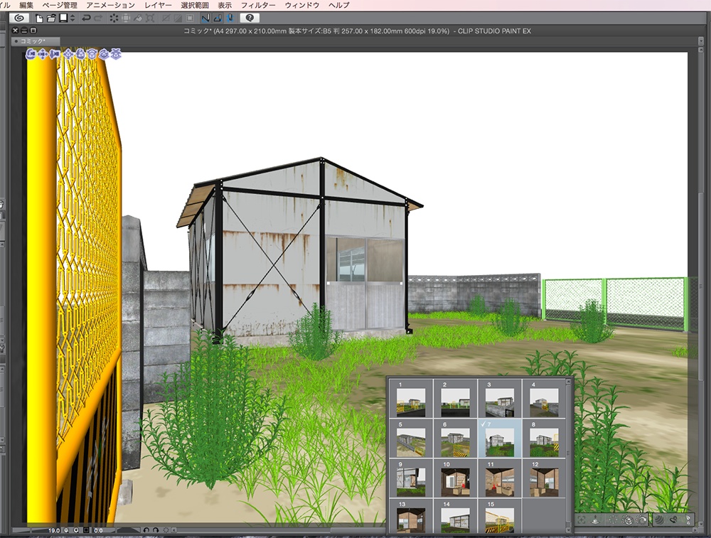Image resolution: width=711 pixels, height=538 pixels.
Task: Toggle Snap to Ruler
Action: [x=205, y=18]
